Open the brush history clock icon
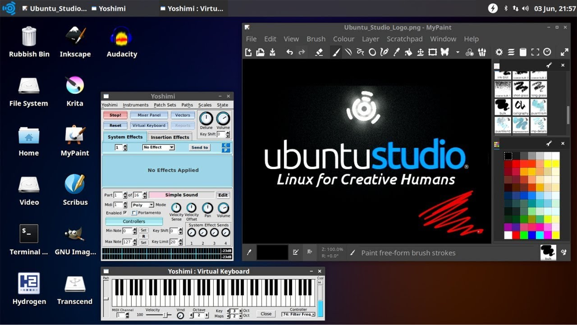This screenshot has width=577, height=326. coord(547,52)
